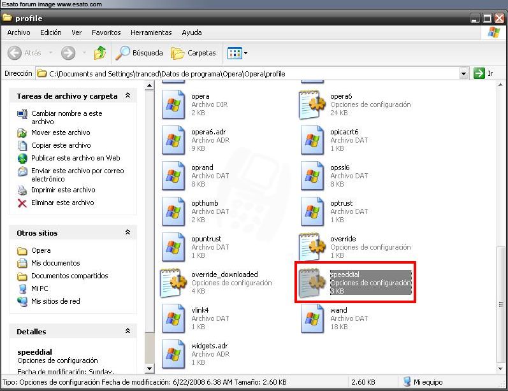508x391 pixels.
Task: Click the Ir go button
Action: (x=483, y=73)
